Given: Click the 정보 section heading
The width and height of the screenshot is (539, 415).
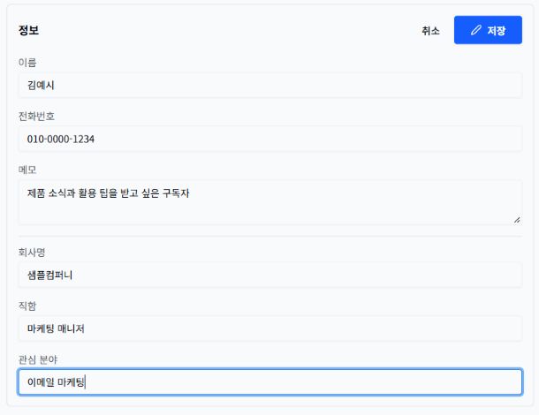Looking at the screenshot, I should [x=28, y=30].
